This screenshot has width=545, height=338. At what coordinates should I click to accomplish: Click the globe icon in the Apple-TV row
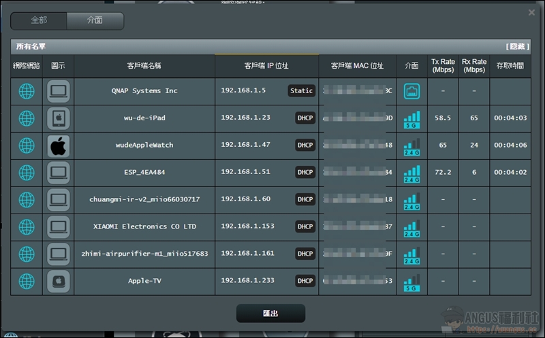coord(26,281)
